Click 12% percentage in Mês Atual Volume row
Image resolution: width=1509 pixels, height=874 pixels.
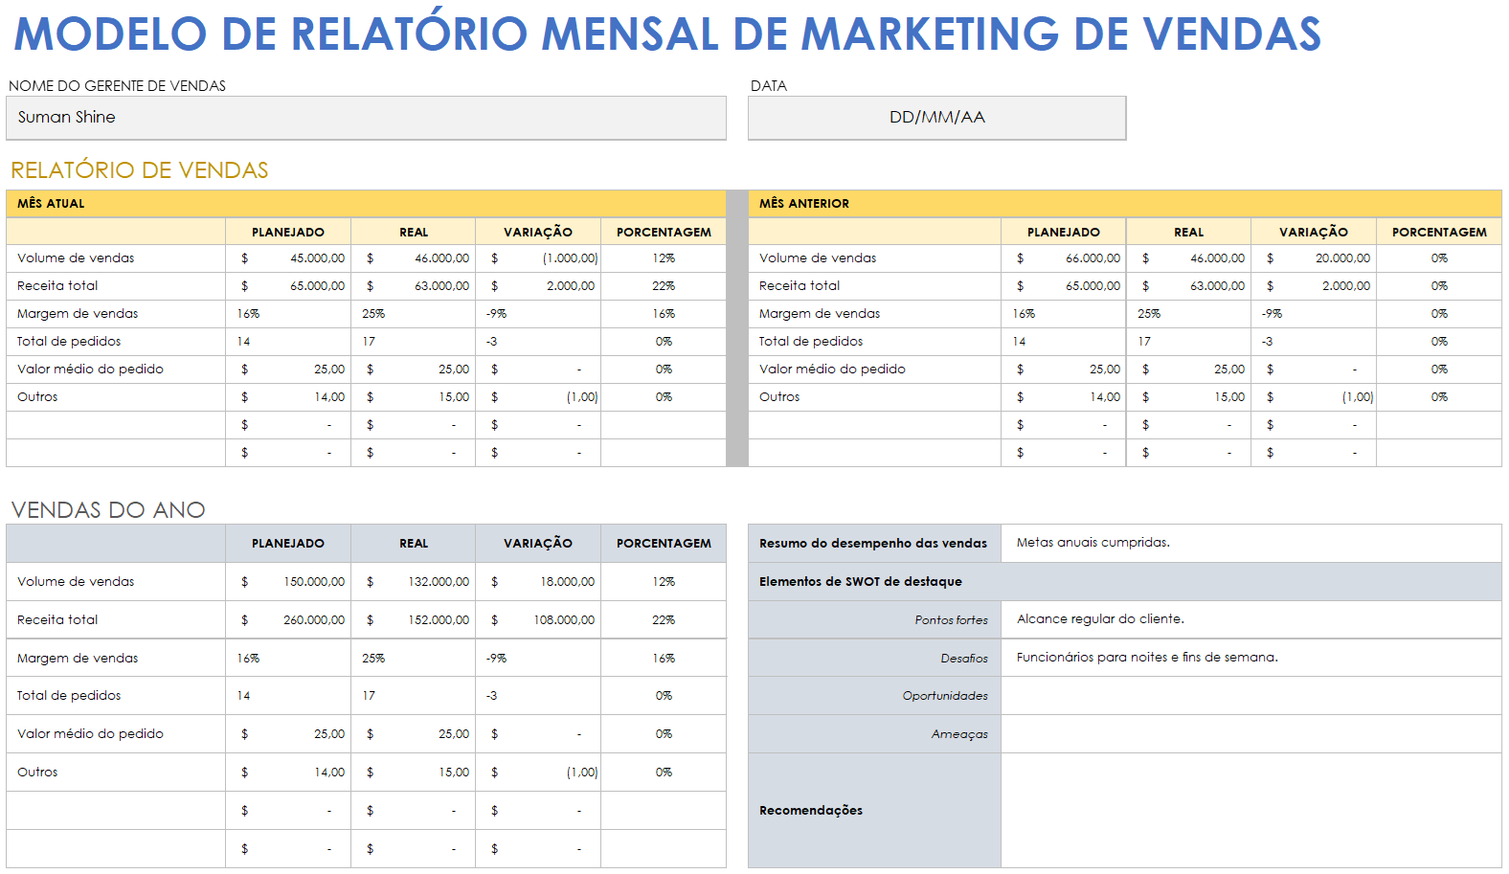tap(664, 258)
